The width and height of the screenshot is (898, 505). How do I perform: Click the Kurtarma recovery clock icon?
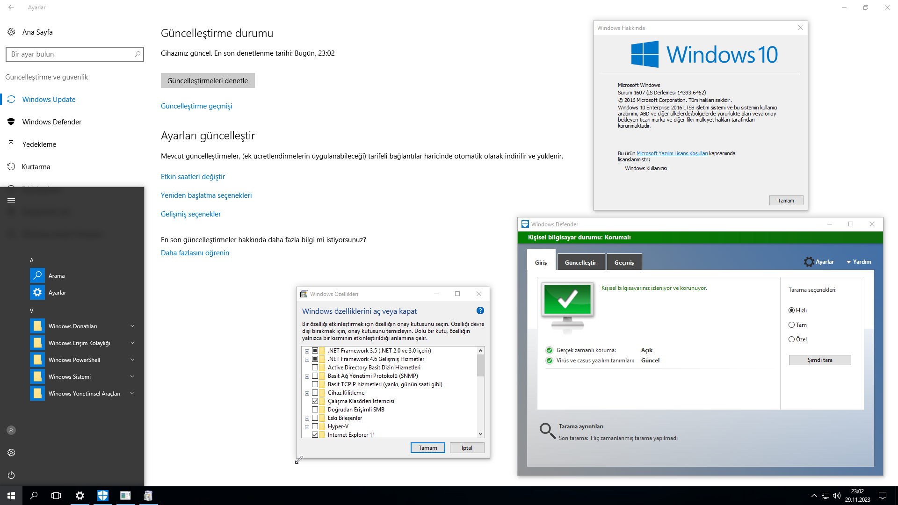tap(11, 166)
